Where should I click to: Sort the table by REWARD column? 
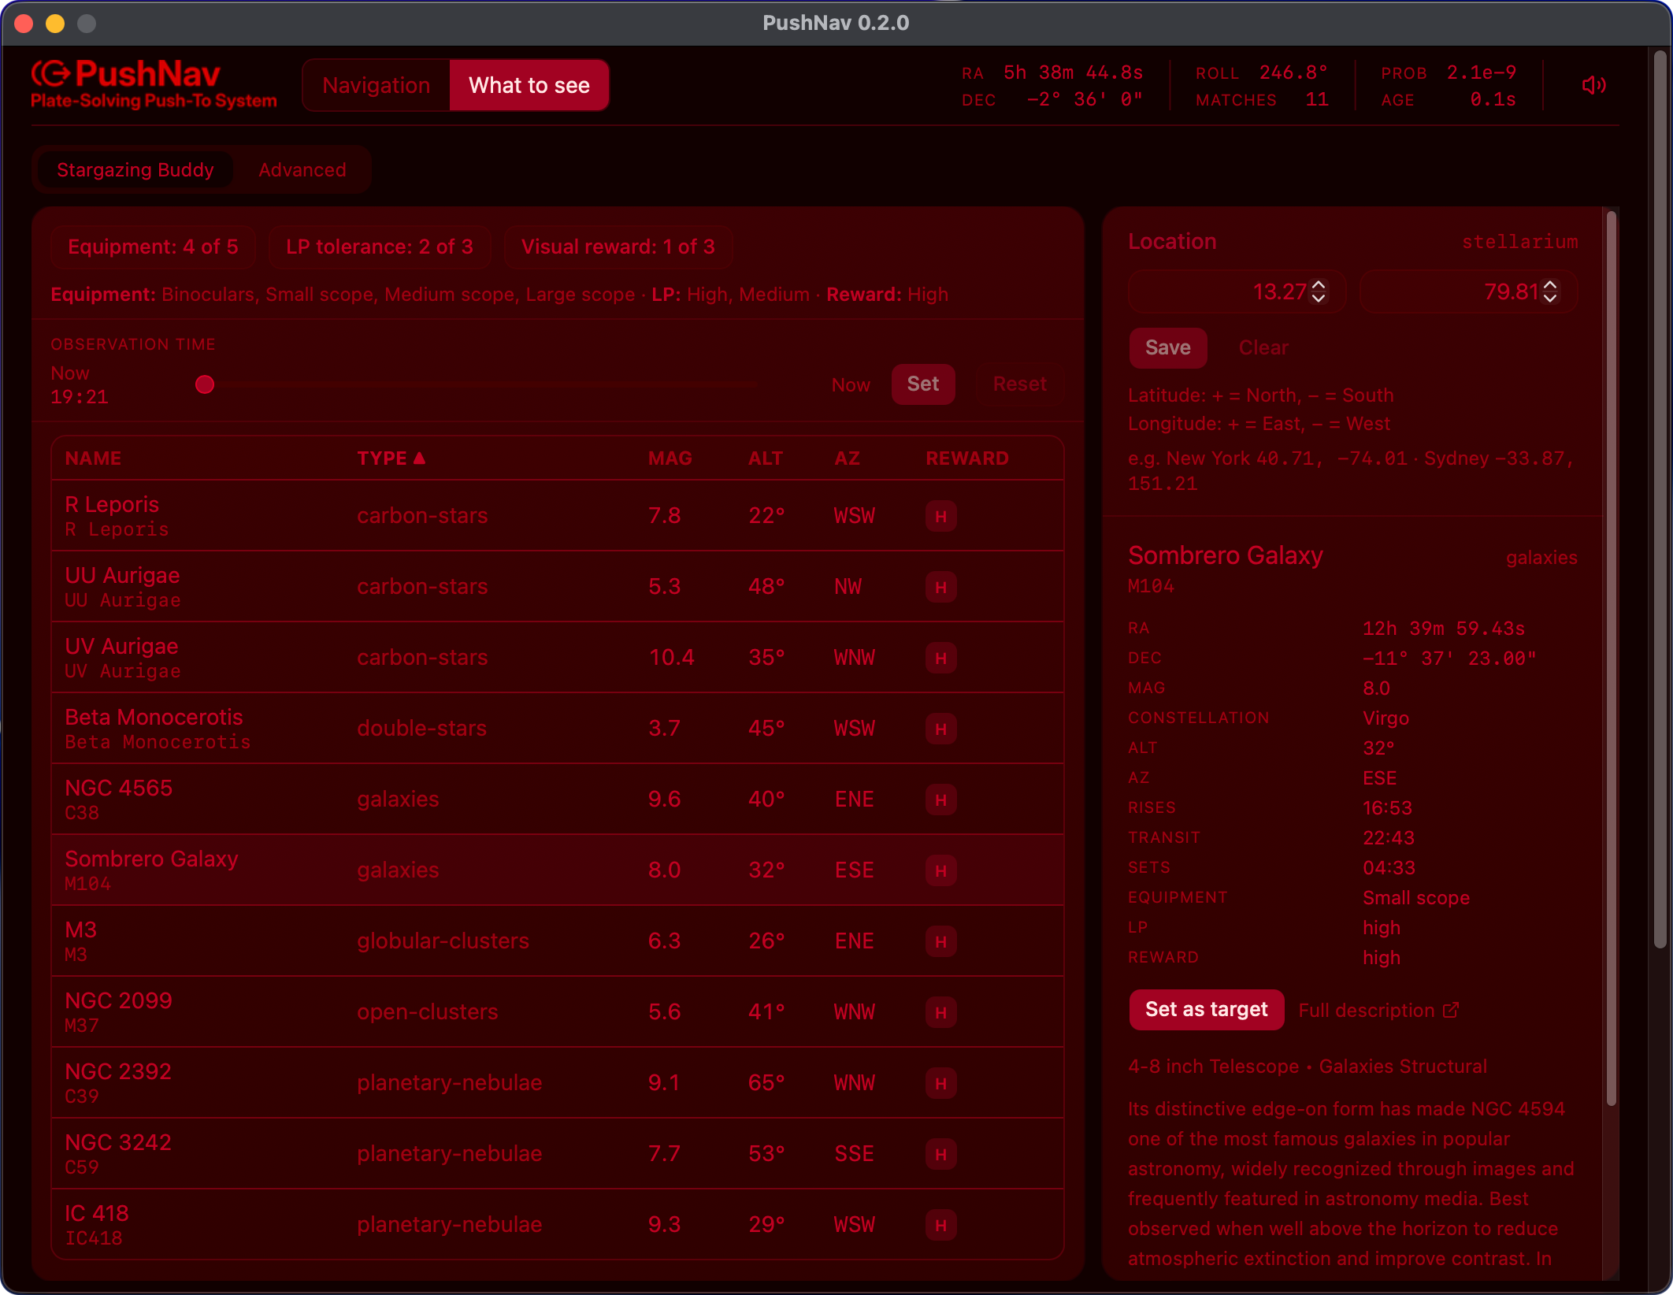[967, 458]
